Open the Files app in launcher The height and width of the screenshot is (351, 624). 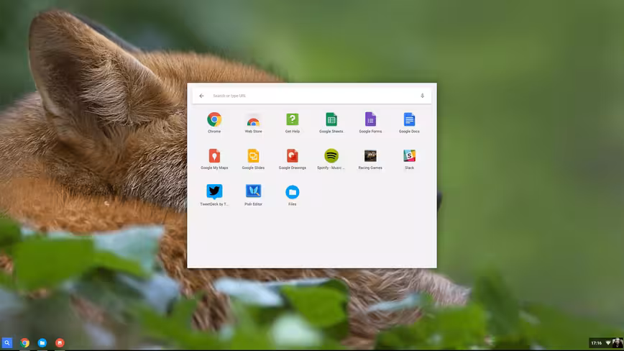coord(292,192)
